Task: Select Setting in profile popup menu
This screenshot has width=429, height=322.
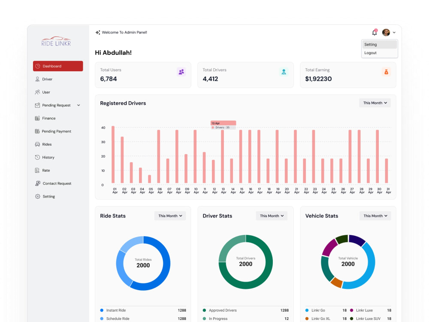Action: (x=380, y=44)
